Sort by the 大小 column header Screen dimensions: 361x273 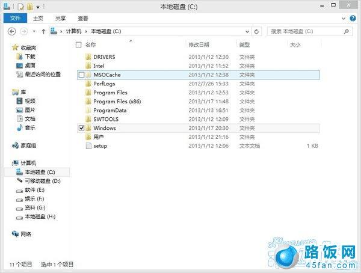tap(295, 44)
